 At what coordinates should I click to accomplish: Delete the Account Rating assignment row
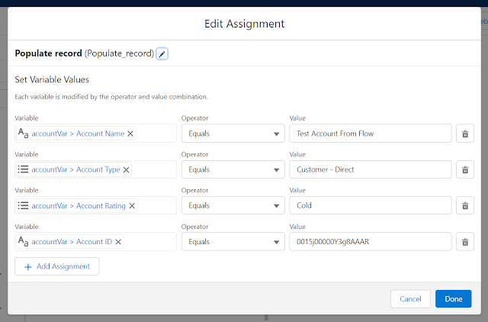point(465,205)
